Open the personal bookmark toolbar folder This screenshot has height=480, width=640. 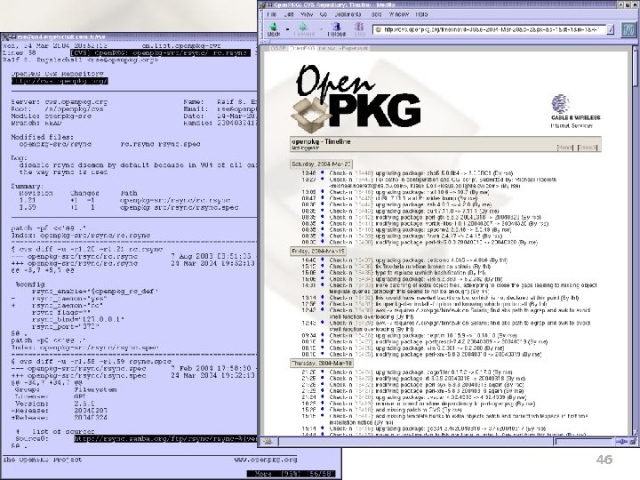[x=326, y=48]
